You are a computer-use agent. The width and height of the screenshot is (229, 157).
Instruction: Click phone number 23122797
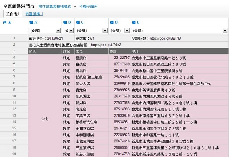(122, 58)
